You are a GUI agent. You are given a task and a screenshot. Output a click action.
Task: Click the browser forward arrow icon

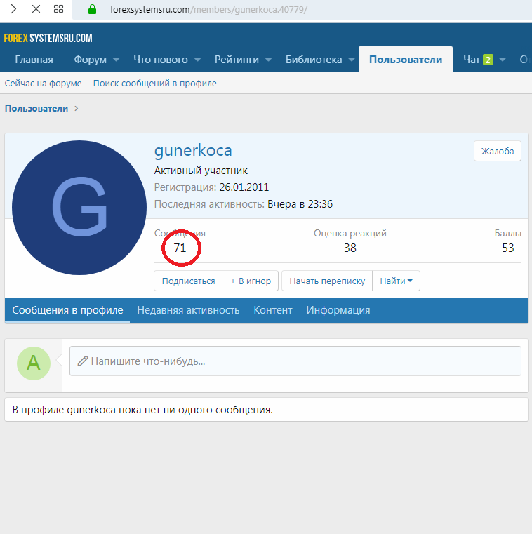[x=13, y=9]
